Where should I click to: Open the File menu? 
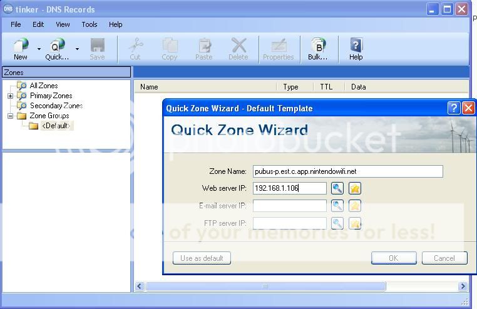(x=16, y=24)
